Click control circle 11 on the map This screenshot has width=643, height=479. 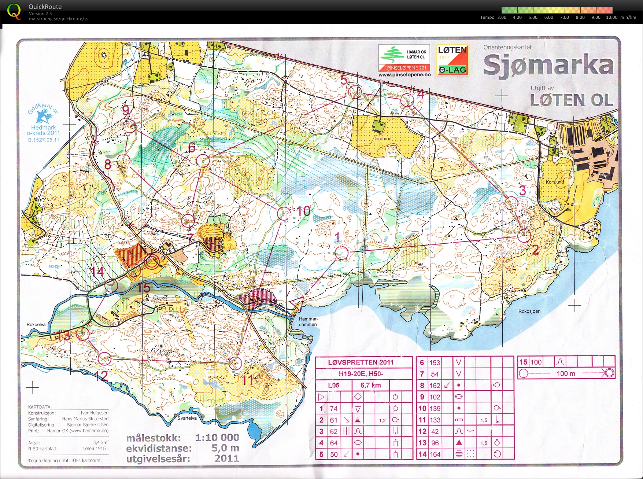[x=235, y=363]
